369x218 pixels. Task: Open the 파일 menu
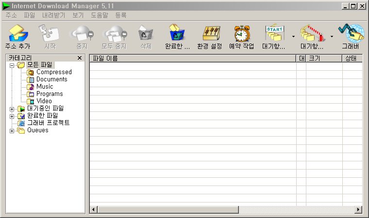[x=30, y=16]
